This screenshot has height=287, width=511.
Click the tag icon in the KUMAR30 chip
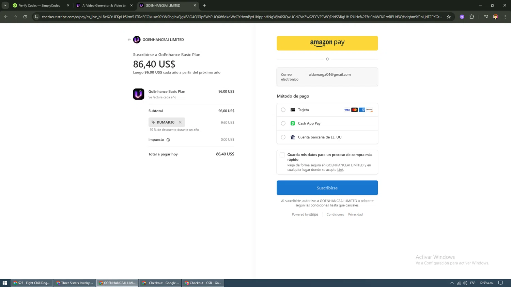(x=153, y=122)
